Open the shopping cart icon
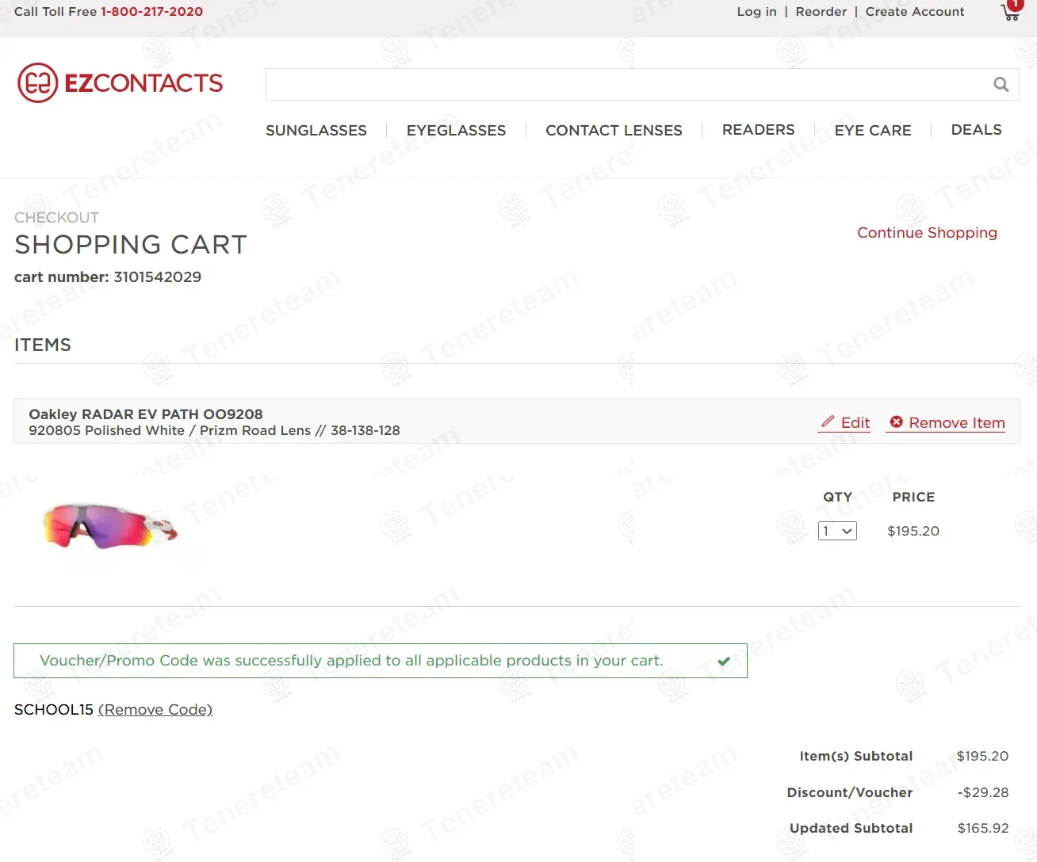 point(1011,12)
